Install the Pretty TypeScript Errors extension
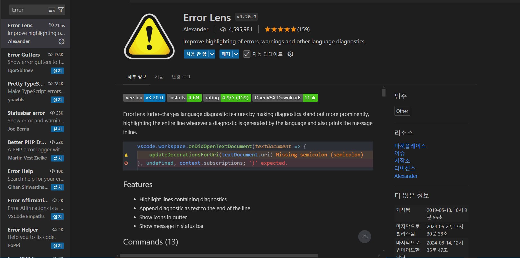The image size is (520, 258). [x=57, y=100]
